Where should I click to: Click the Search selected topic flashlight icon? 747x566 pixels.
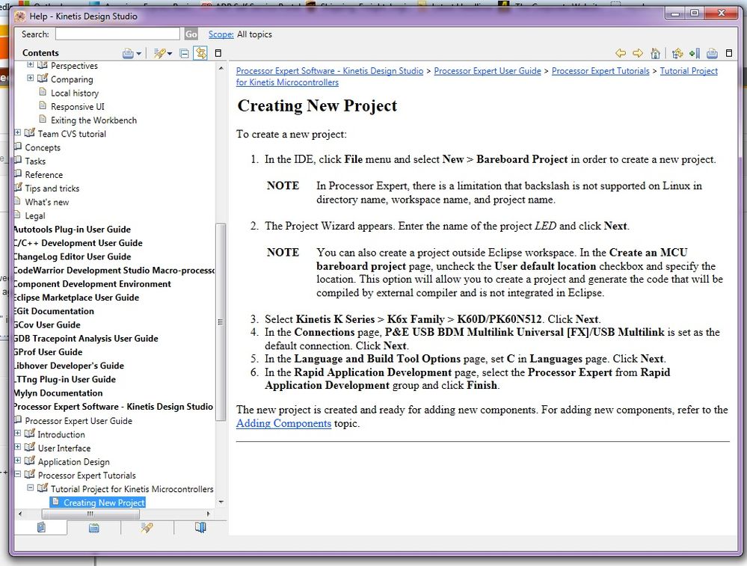(x=159, y=53)
